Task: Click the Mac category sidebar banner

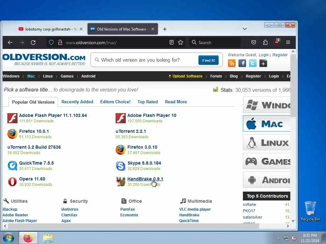Action: [266, 124]
